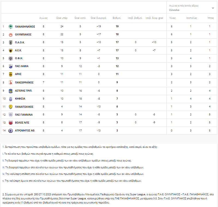Click the Goal υπέρ column header
The width and height of the screenshot is (218, 207).
[x=62, y=18]
